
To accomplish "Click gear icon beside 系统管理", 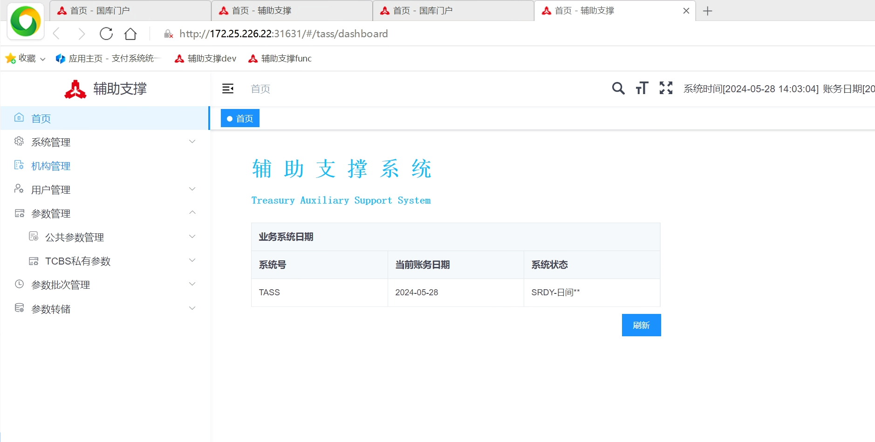I will click(x=19, y=141).
